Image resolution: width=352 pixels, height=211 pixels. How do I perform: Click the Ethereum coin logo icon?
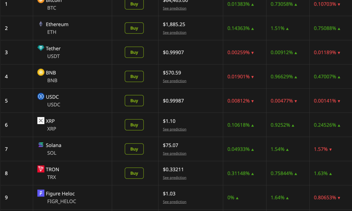pos(40,24)
